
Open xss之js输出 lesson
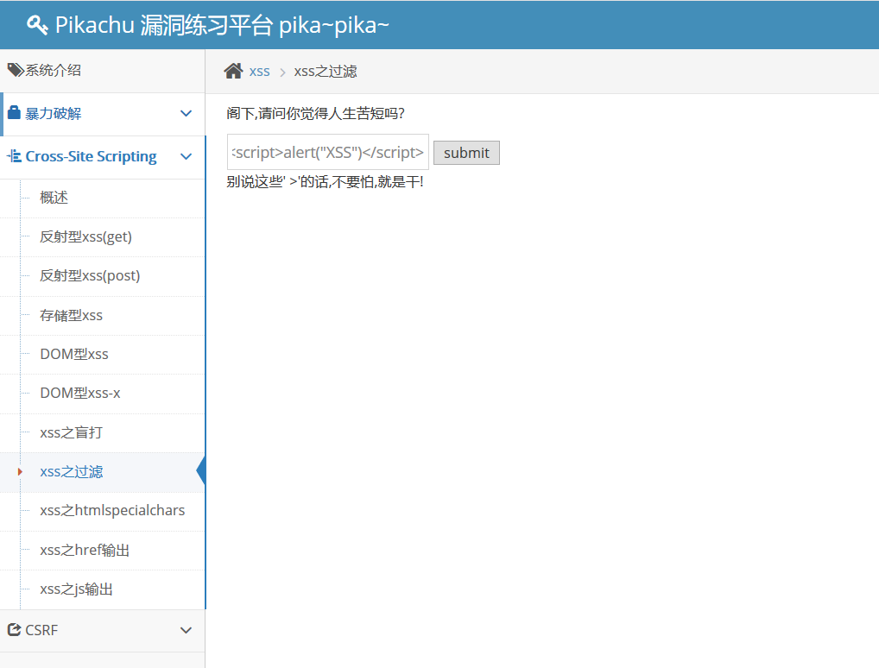coord(76,589)
